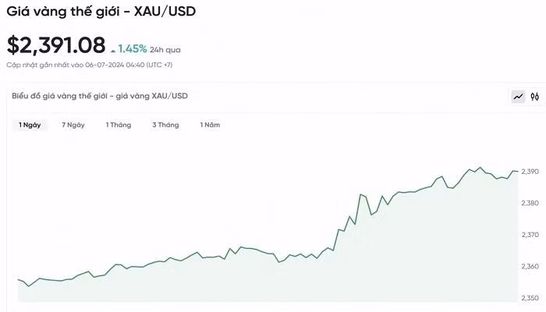
Task: Click the 2,360 y-axis label
Action: click(x=530, y=267)
